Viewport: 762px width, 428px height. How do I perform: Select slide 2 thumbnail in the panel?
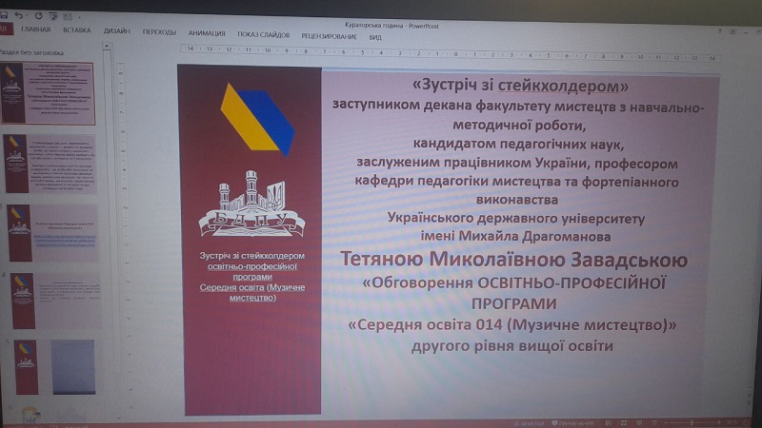(x=50, y=164)
